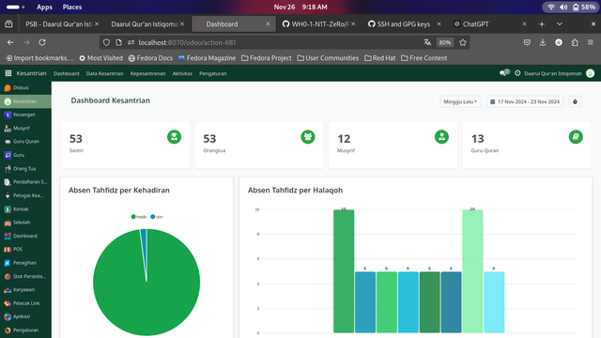Viewport: 601px width, 338px height.
Task: Open the Pengaturan menu in navbar
Action: 213,73
